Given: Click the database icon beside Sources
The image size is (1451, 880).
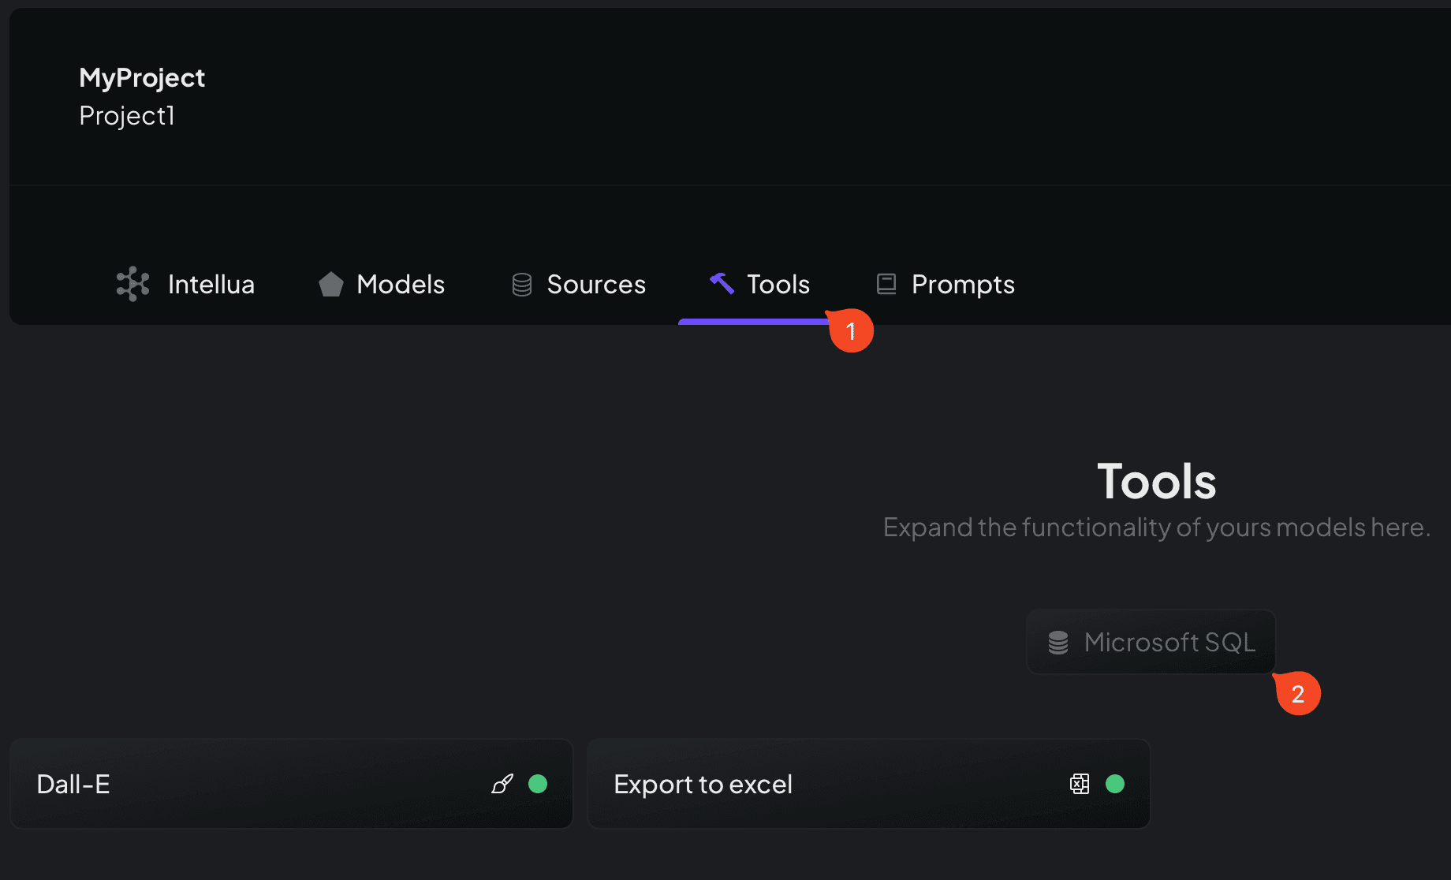Looking at the screenshot, I should pyautogui.click(x=522, y=285).
